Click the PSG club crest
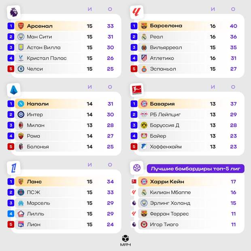 [21, 192]
